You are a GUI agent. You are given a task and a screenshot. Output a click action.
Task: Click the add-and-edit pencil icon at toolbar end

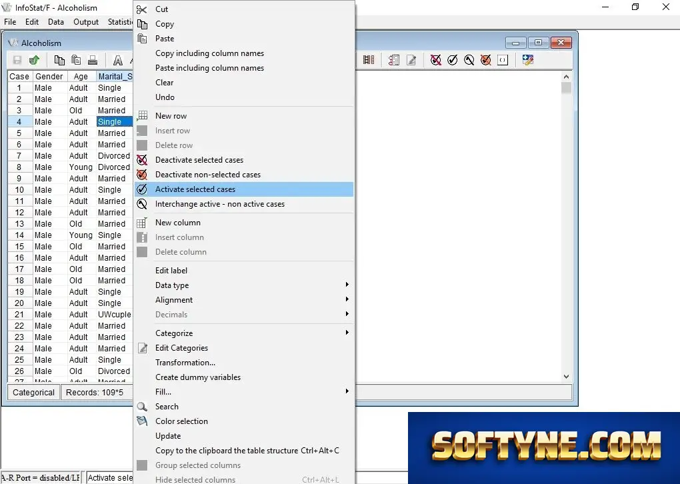pyautogui.click(x=528, y=60)
